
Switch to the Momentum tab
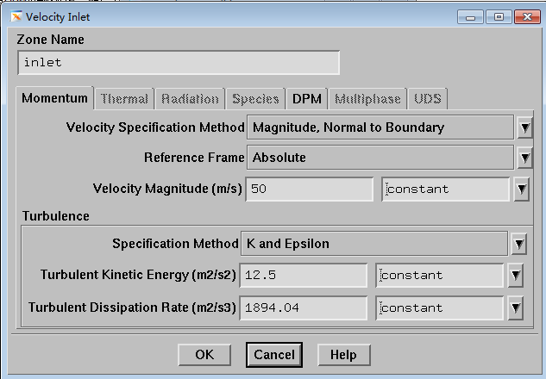click(x=55, y=99)
